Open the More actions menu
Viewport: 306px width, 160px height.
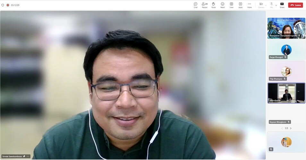[249, 5]
